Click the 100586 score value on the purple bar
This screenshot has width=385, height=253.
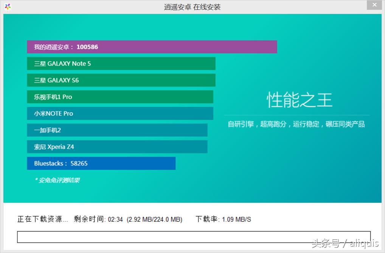[x=88, y=47]
